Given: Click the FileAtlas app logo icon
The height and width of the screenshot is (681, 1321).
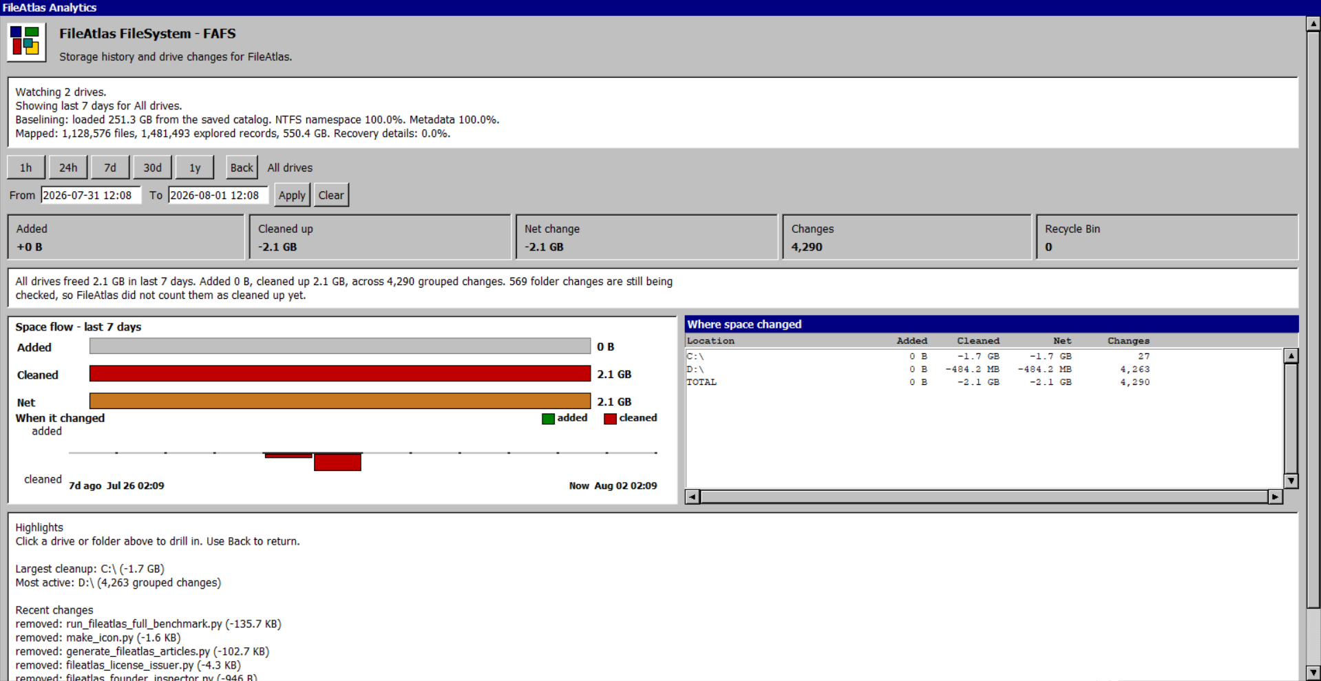Looking at the screenshot, I should pyautogui.click(x=26, y=42).
